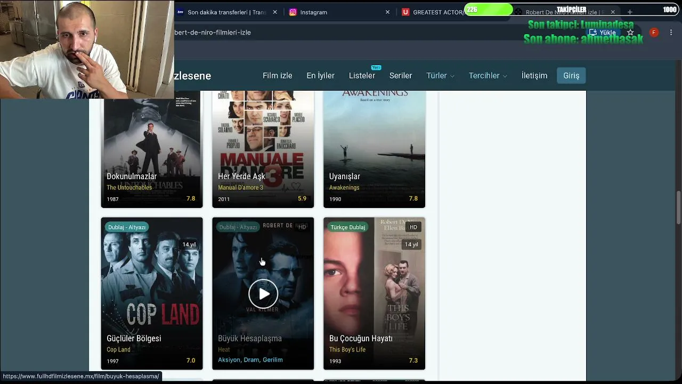Click the 7.8 rating of Dokunulmazlar

pyautogui.click(x=191, y=198)
